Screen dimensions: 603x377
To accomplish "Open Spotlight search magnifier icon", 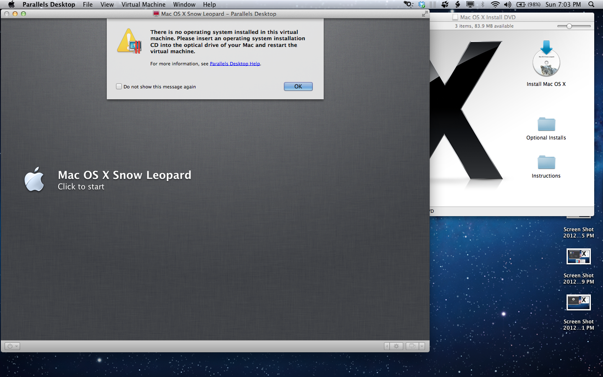I will coord(591,5).
